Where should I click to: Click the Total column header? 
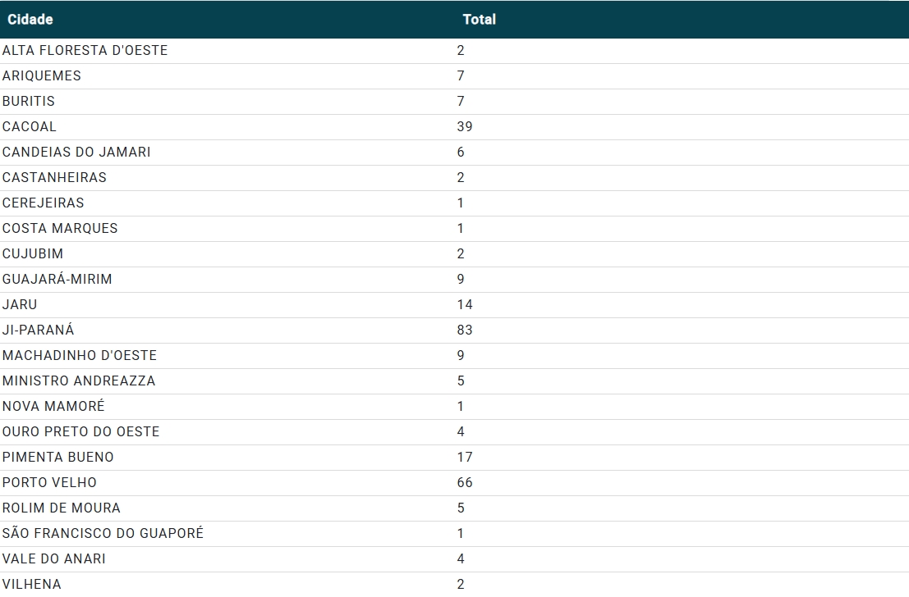tap(479, 19)
